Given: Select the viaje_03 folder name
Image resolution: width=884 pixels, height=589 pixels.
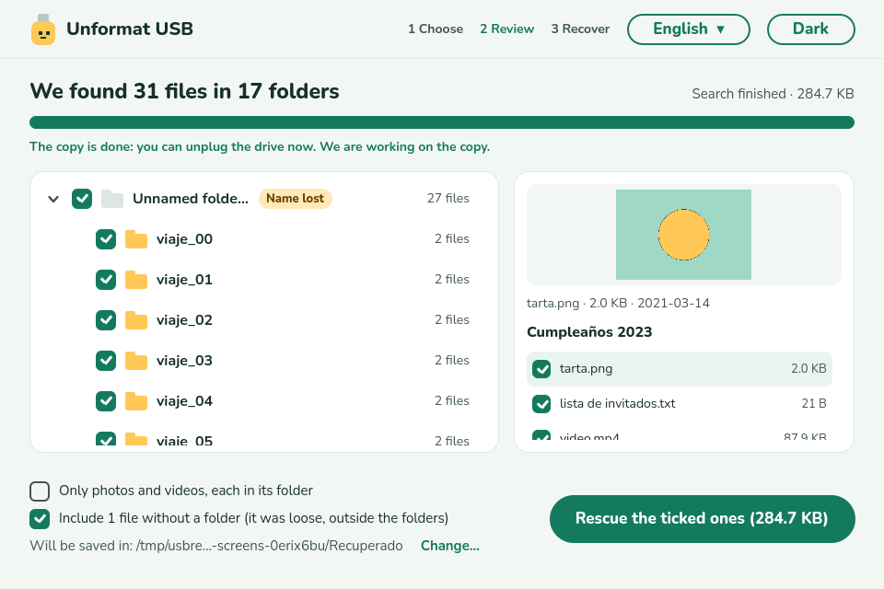Looking at the screenshot, I should point(184,362).
